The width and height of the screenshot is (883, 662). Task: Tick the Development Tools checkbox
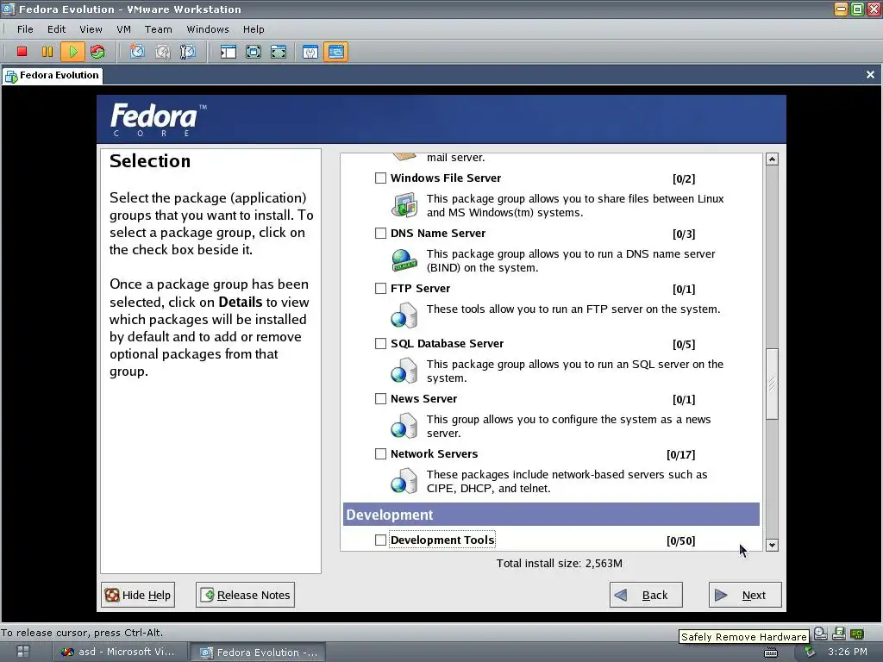pyautogui.click(x=380, y=540)
